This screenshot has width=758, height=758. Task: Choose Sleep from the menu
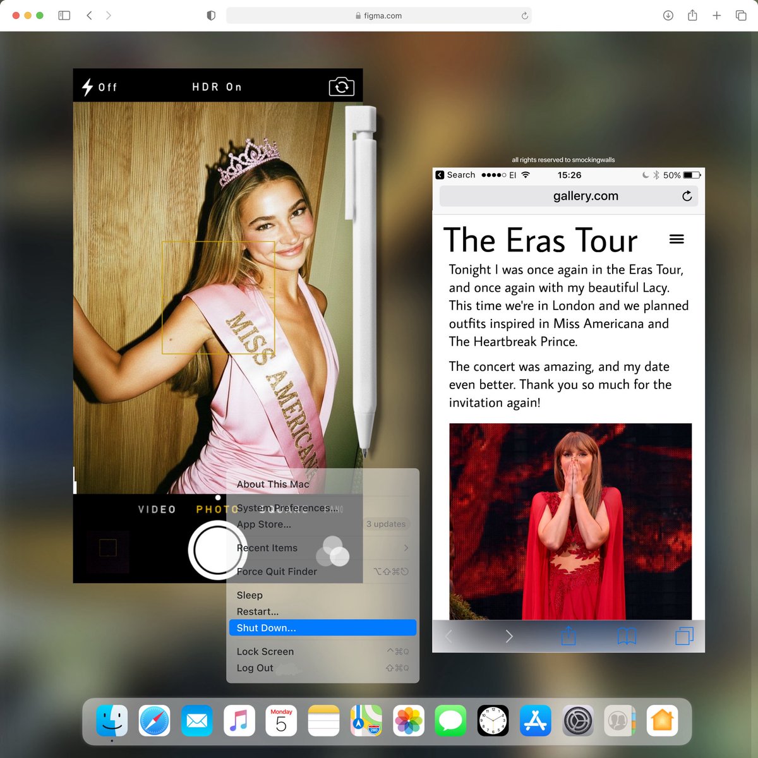(323, 595)
